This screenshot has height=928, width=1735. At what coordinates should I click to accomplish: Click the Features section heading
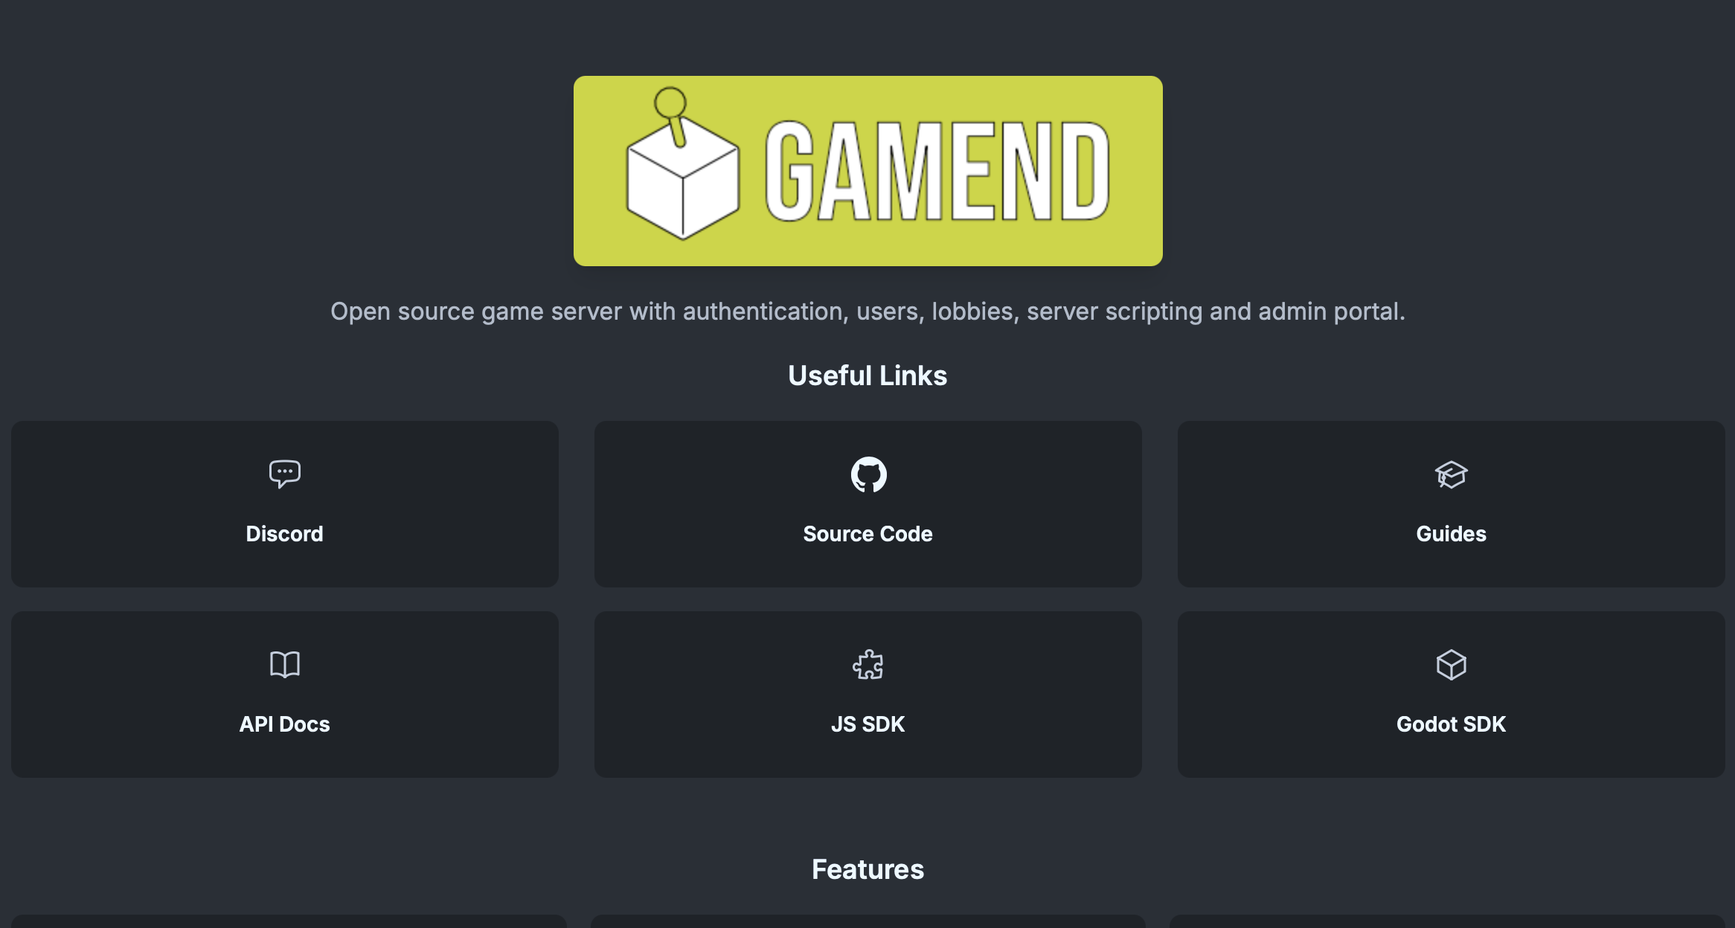click(867, 869)
